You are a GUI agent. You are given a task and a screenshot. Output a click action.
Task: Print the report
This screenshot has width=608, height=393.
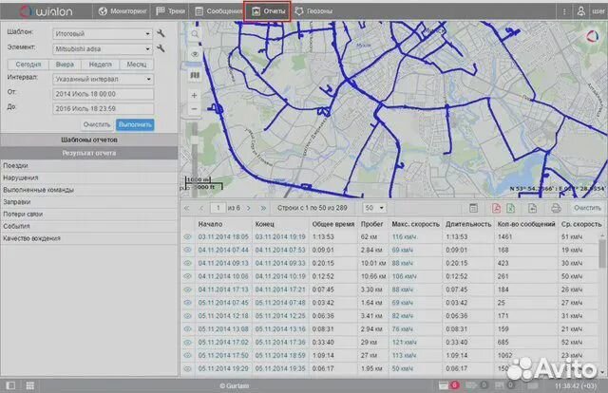tap(556, 208)
